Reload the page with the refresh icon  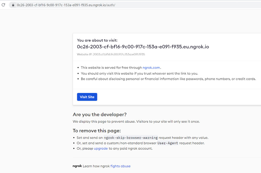(3, 5)
